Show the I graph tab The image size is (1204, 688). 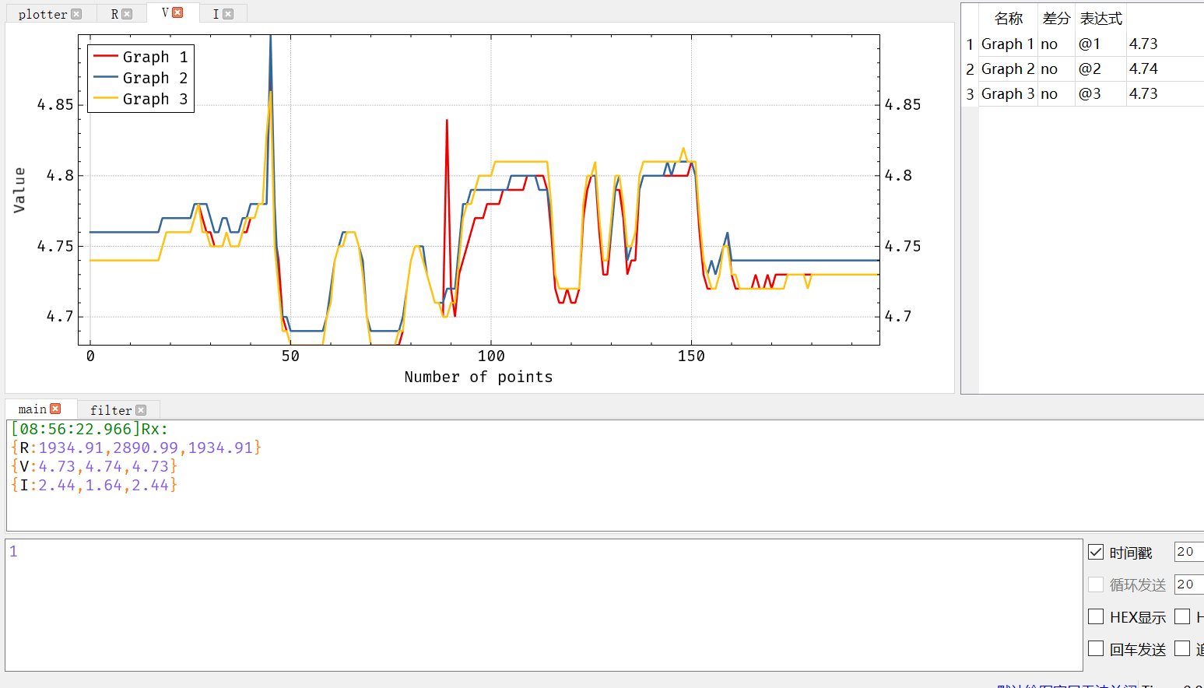[x=216, y=14]
